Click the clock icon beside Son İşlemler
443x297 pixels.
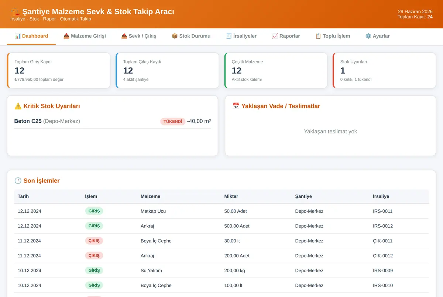point(18,181)
